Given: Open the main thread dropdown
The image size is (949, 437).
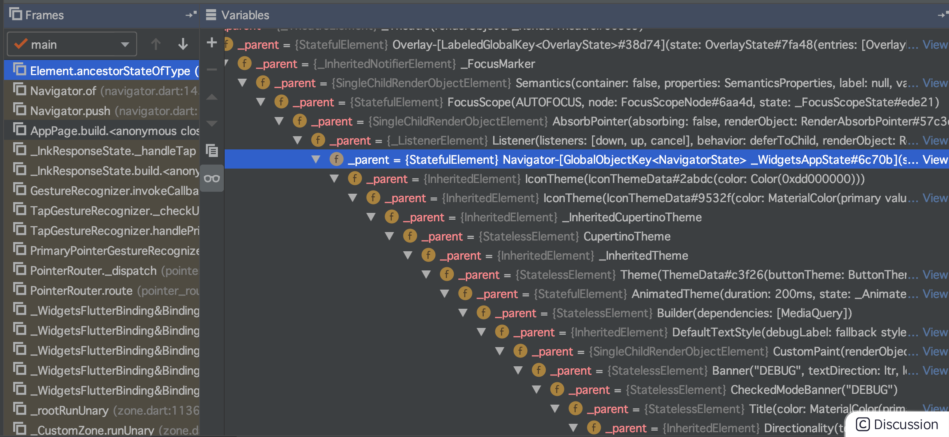Looking at the screenshot, I should tap(72, 44).
